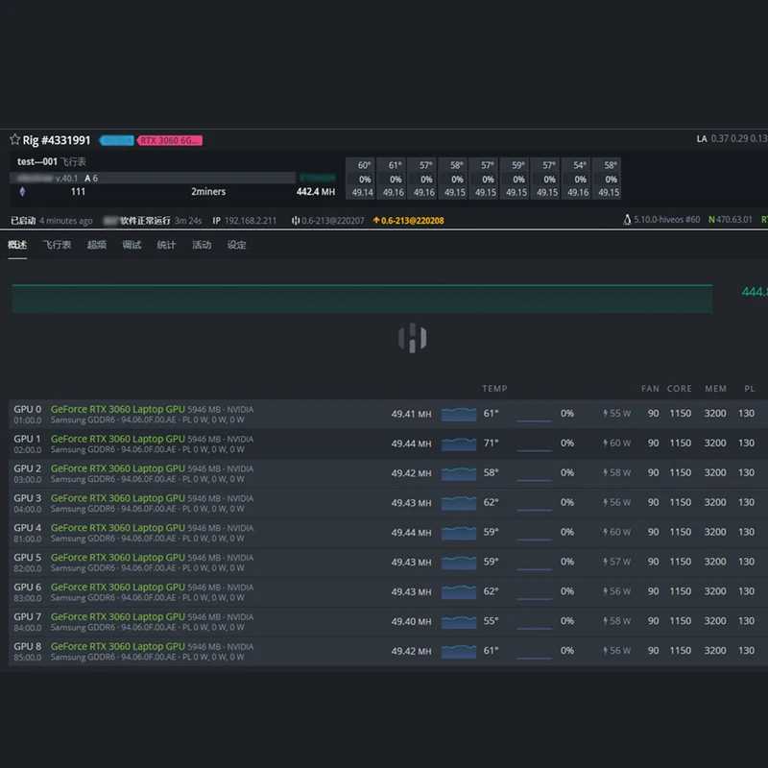Click the GPU 4 fan value 90

[x=654, y=532]
